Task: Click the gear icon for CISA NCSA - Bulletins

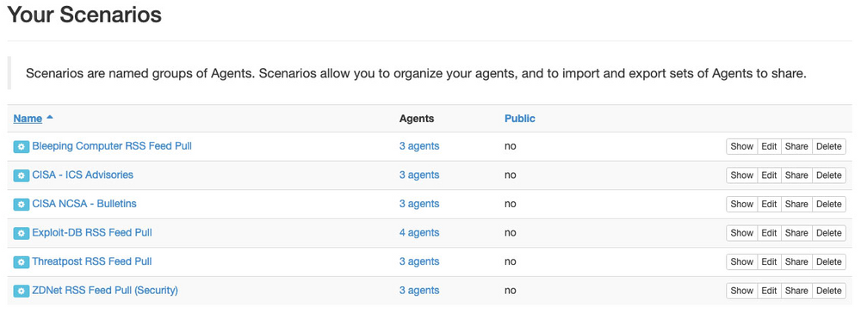Action: [x=22, y=205]
